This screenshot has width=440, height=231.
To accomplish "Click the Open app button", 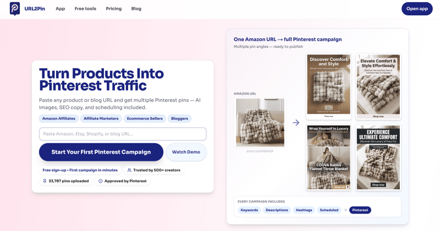I will 417,9.
